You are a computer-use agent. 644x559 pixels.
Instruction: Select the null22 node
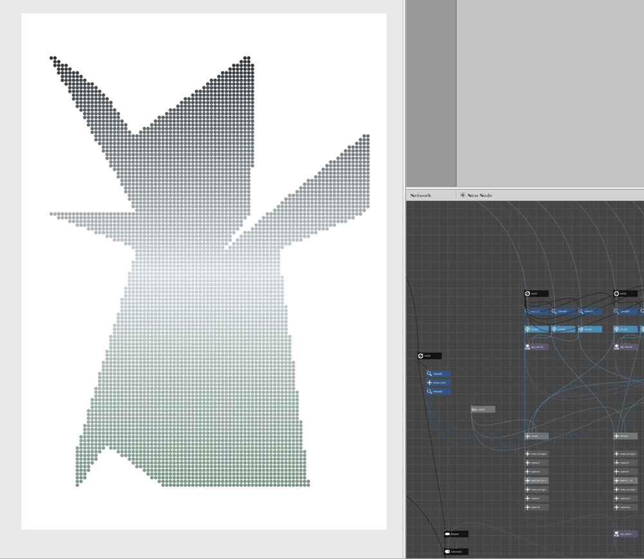click(x=430, y=355)
